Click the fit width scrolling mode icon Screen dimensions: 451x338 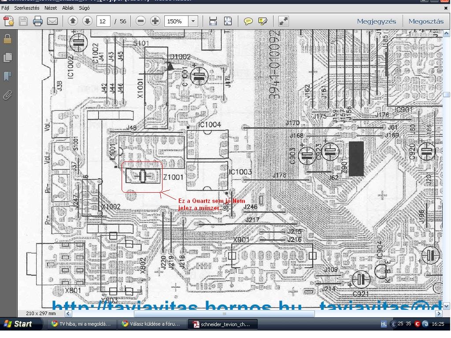coord(213,21)
